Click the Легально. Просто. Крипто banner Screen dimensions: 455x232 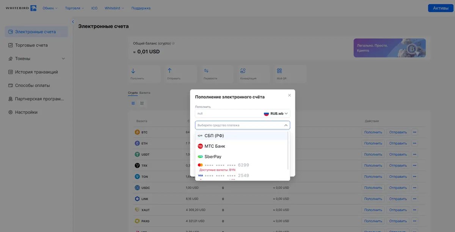pyautogui.click(x=390, y=48)
